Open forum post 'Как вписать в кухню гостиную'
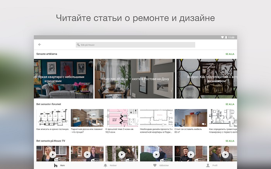 [53, 119]
